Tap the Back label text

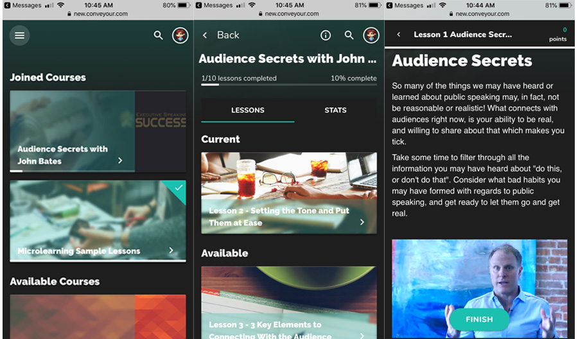pyautogui.click(x=228, y=35)
